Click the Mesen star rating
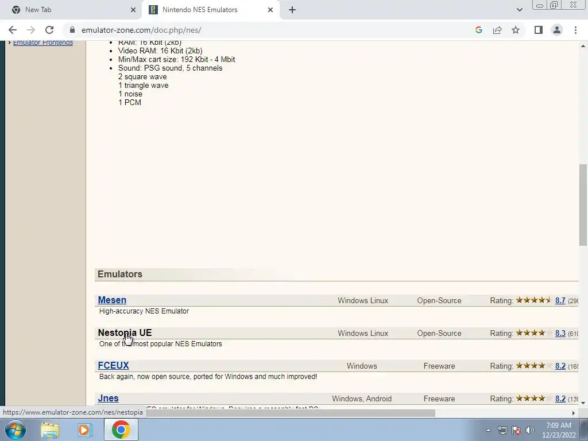 [533, 300]
